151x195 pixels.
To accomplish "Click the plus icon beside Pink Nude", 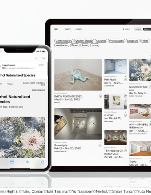I will [125, 80].
